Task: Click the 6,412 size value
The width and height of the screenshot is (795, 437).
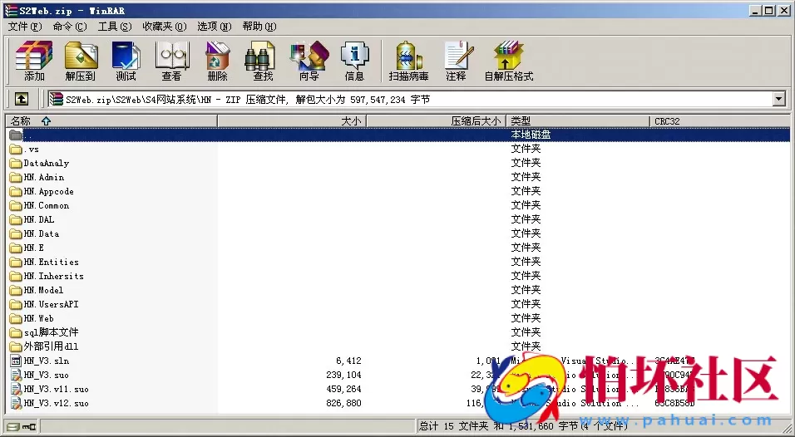Action: (x=348, y=361)
